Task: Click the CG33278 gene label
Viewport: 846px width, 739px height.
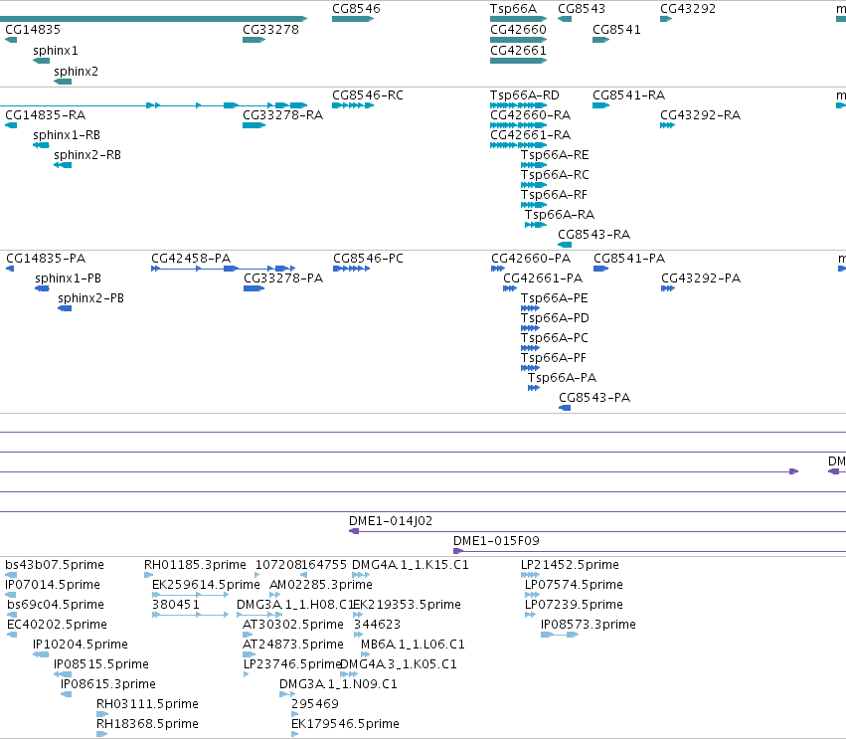Action: (x=270, y=30)
